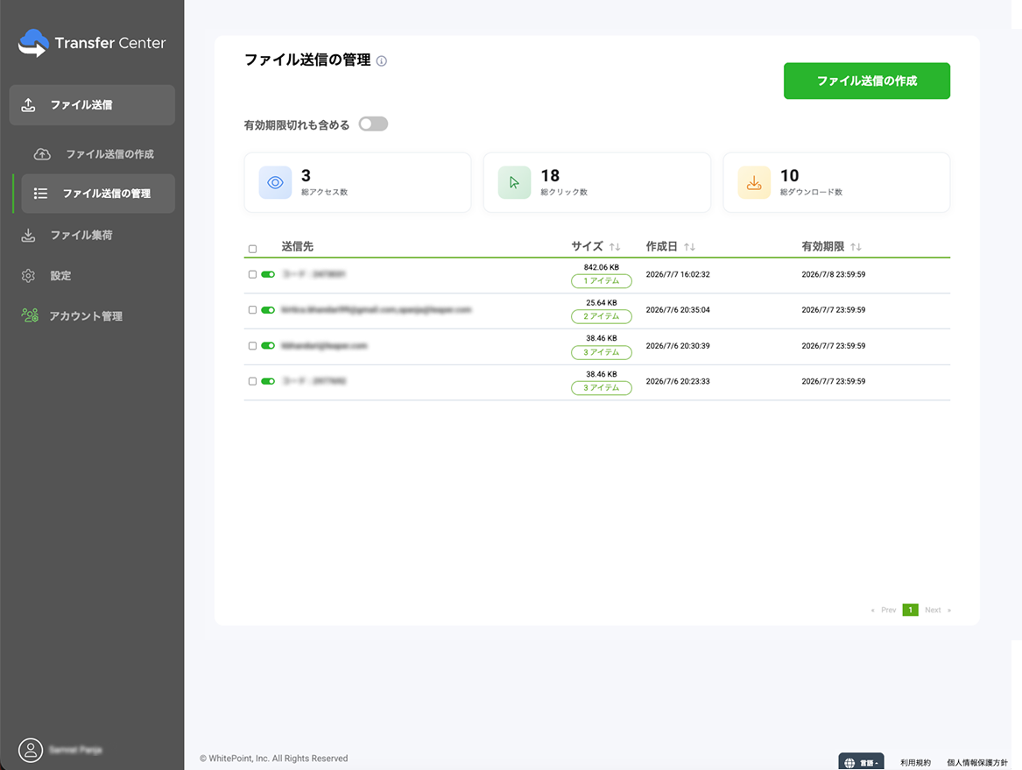
Task: Click the cloud upload icon for ファイル送信の作成
Action: 42,154
